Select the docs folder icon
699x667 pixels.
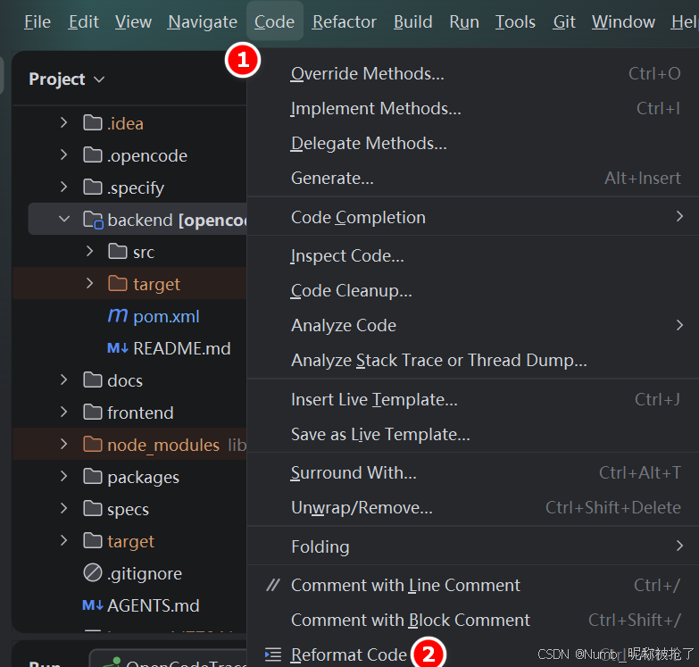coord(93,379)
